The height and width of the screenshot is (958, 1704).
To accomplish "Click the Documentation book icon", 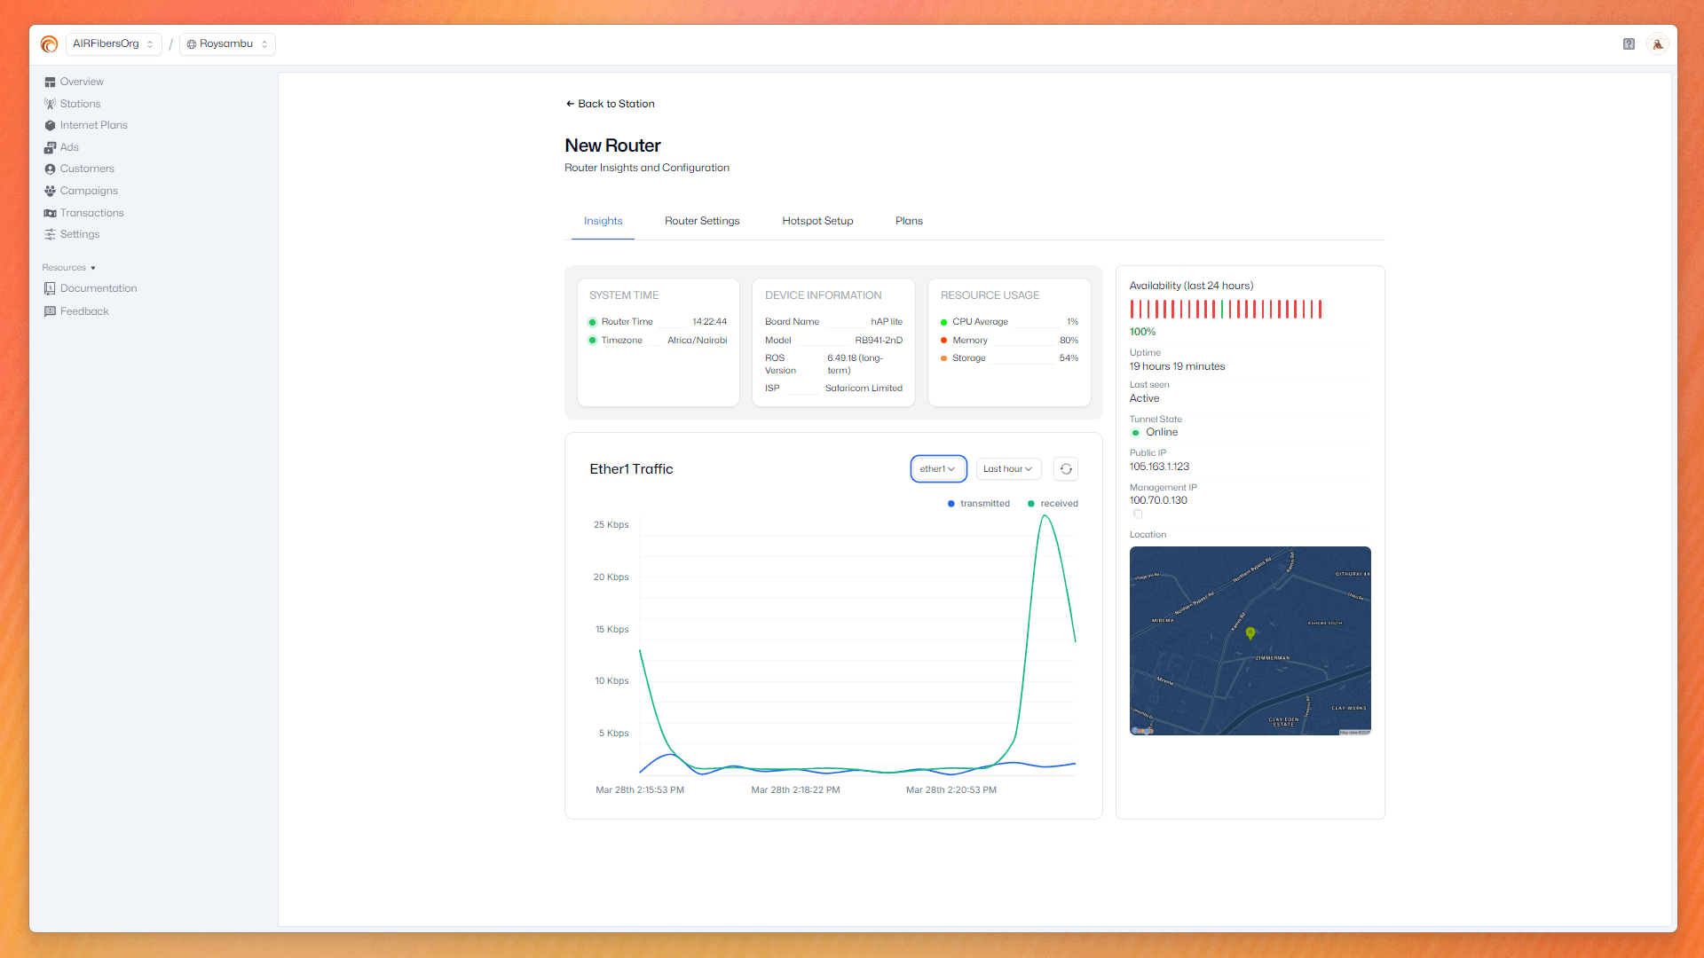I will [50, 288].
